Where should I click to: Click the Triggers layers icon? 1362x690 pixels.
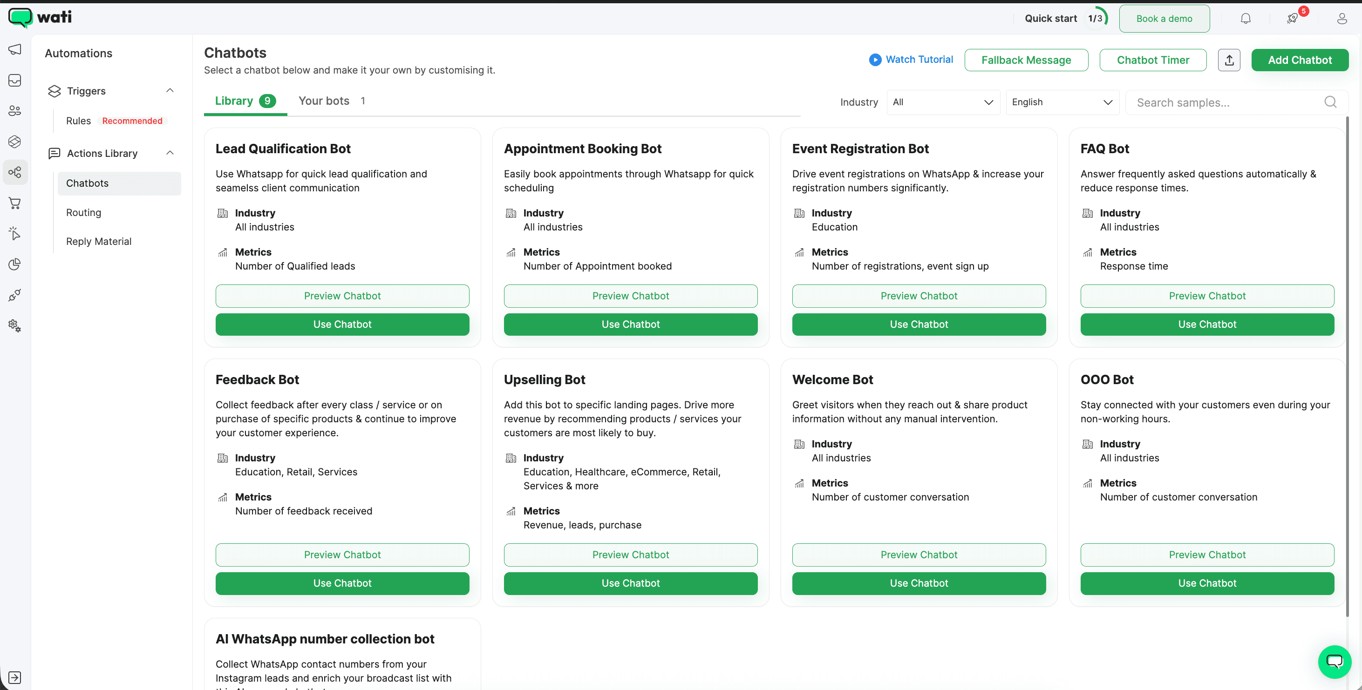[x=54, y=91]
